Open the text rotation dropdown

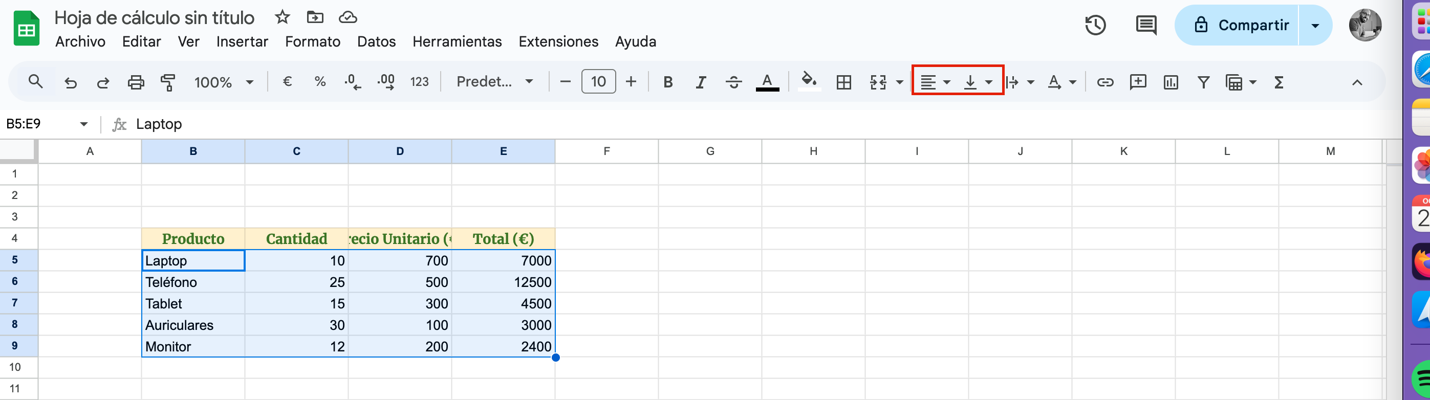coord(1061,83)
